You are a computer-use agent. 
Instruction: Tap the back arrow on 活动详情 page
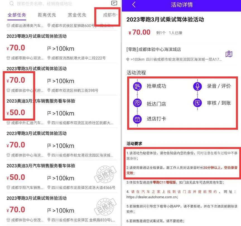click(x=133, y=5)
